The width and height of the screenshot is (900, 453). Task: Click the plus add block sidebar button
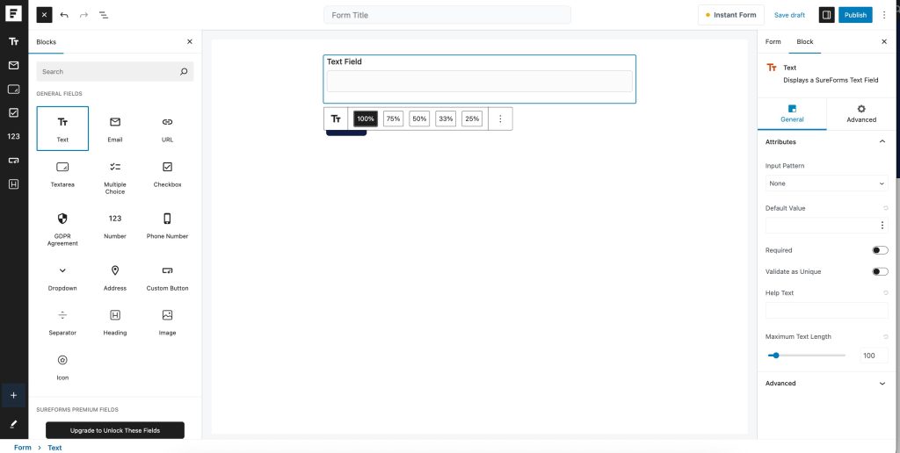[14, 396]
